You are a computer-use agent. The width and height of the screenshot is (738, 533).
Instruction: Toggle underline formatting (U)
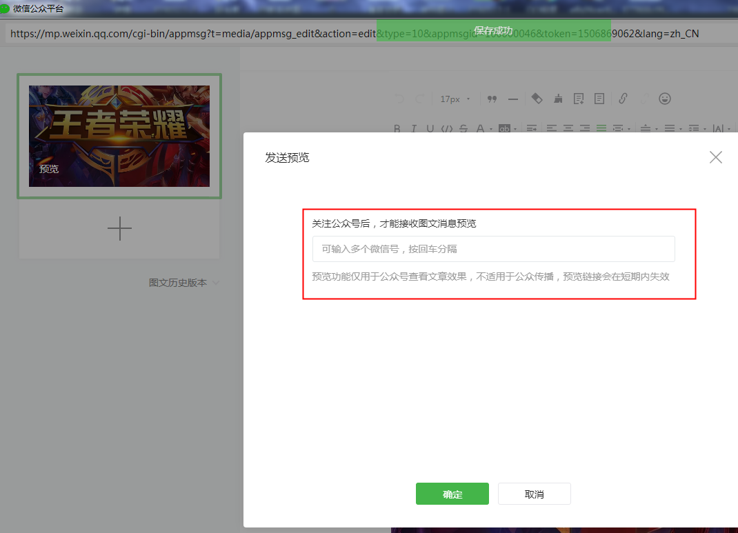[430, 128]
